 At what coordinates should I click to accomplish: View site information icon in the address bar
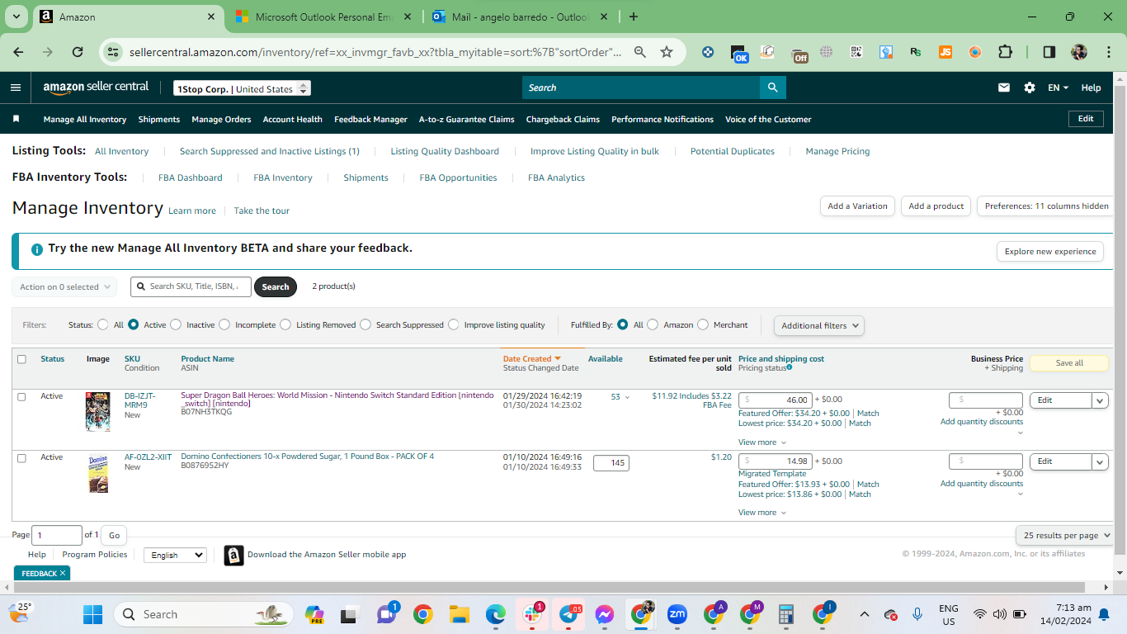point(113,52)
